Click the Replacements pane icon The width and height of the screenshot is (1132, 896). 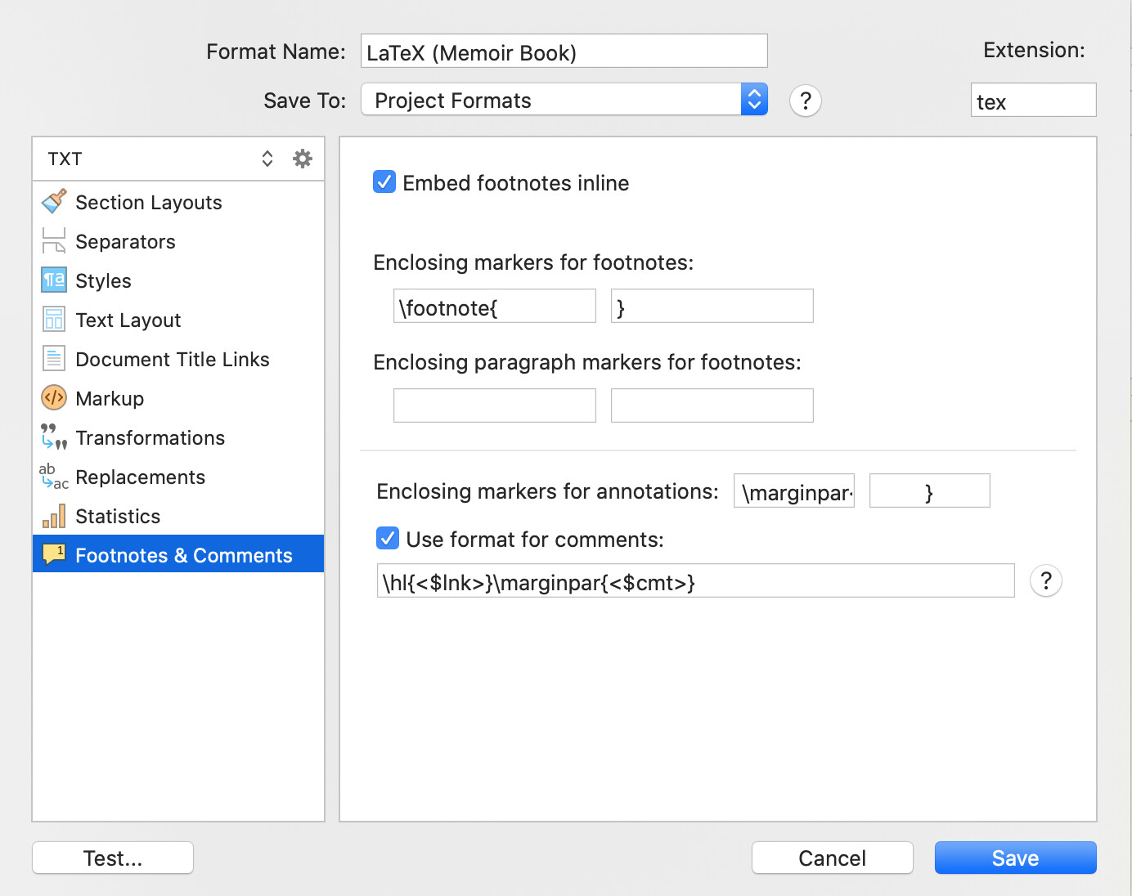pos(52,477)
